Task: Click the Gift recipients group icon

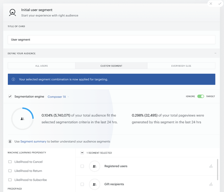Action: coord(94,184)
